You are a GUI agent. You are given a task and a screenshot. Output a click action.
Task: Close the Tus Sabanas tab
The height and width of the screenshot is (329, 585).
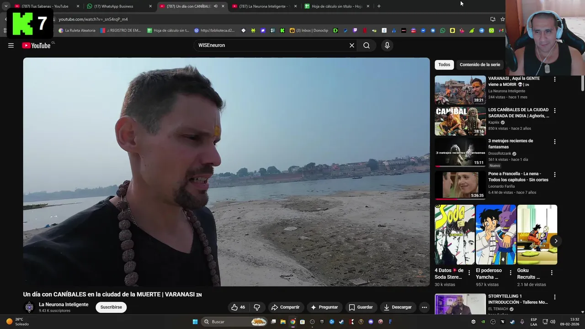[x=78, y=6]
